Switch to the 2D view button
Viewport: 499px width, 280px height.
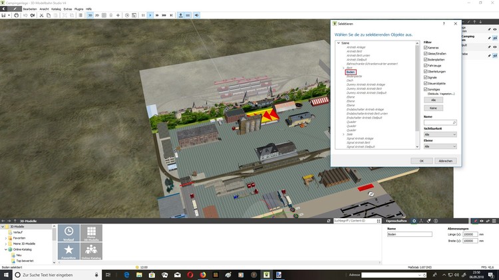click(97, 15)
